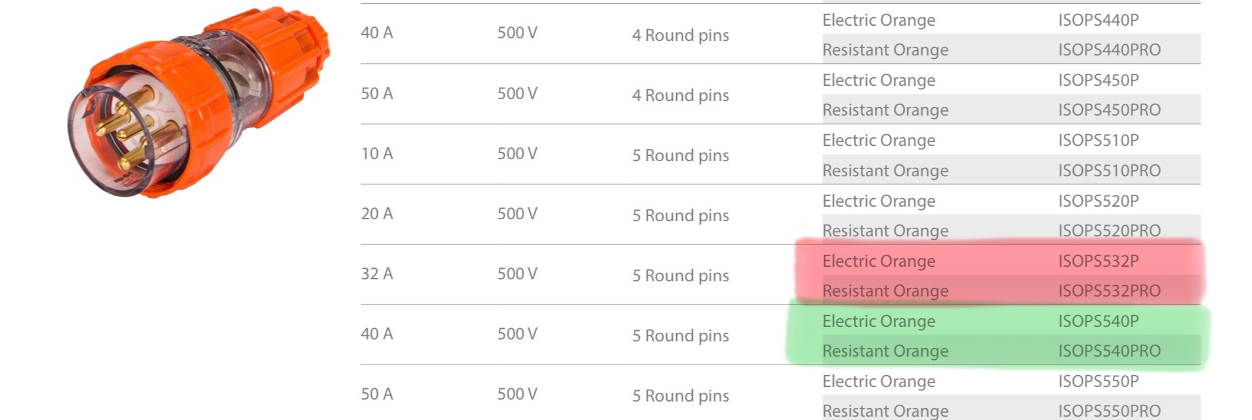Click the green highlighted Electric Orange cell

879,322
